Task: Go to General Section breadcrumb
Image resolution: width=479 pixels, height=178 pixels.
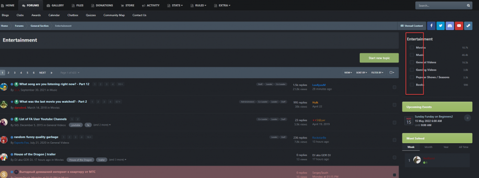Action: pyautogui.click(x=39, y=26)
